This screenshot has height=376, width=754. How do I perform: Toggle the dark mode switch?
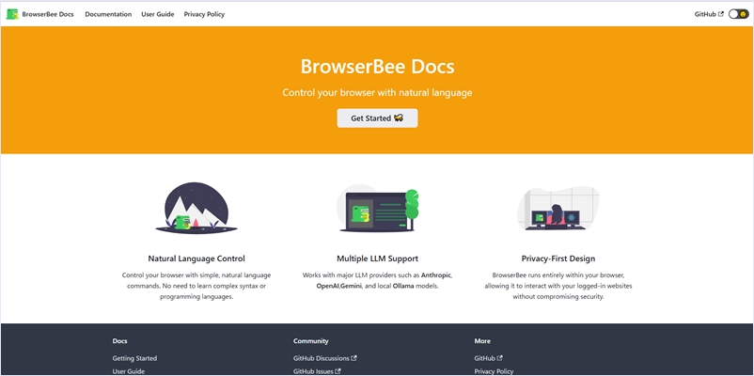[738, 14]
